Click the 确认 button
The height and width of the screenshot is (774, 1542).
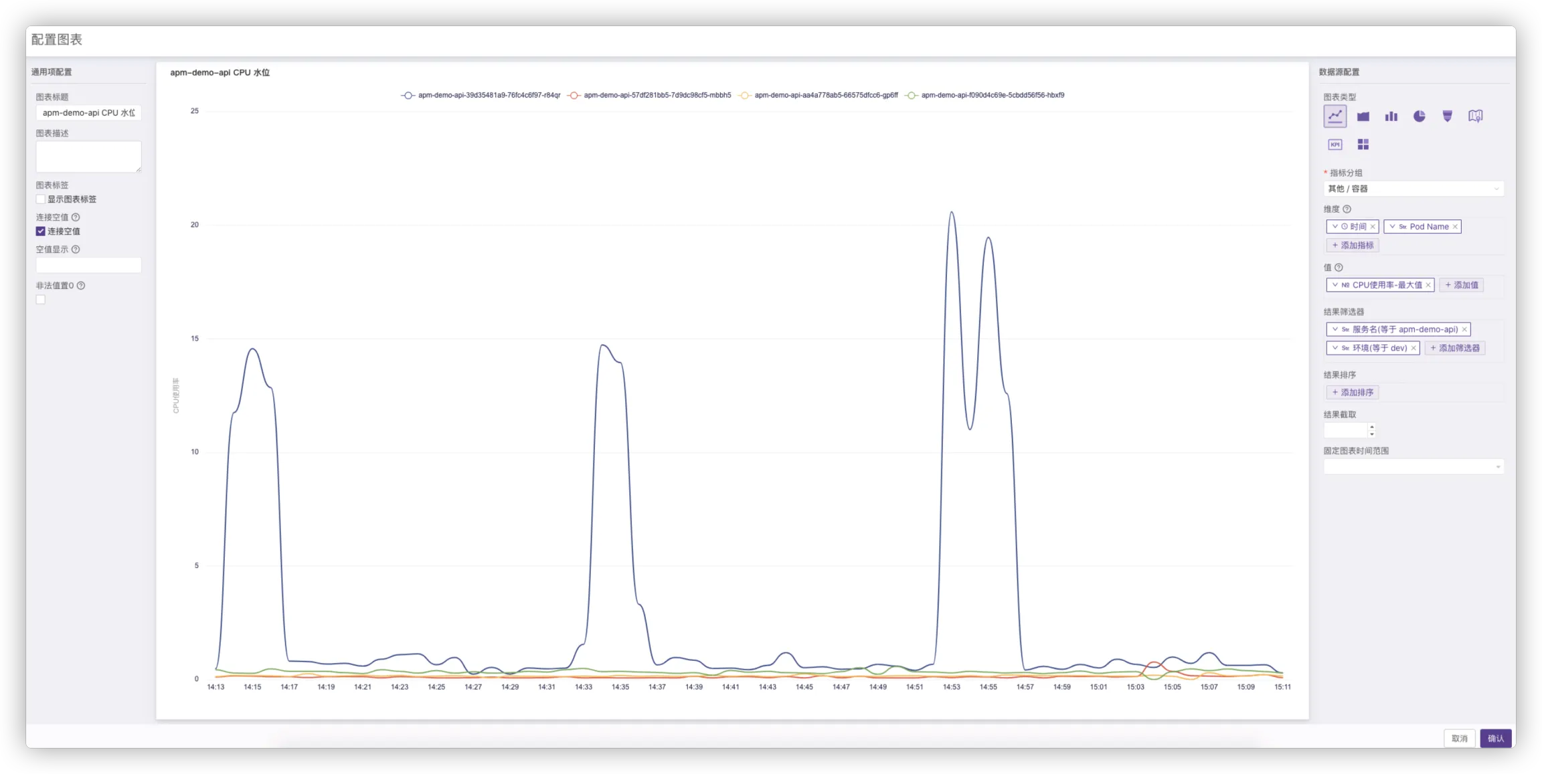1496,739
